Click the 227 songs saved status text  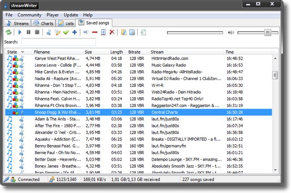[198, 180]
